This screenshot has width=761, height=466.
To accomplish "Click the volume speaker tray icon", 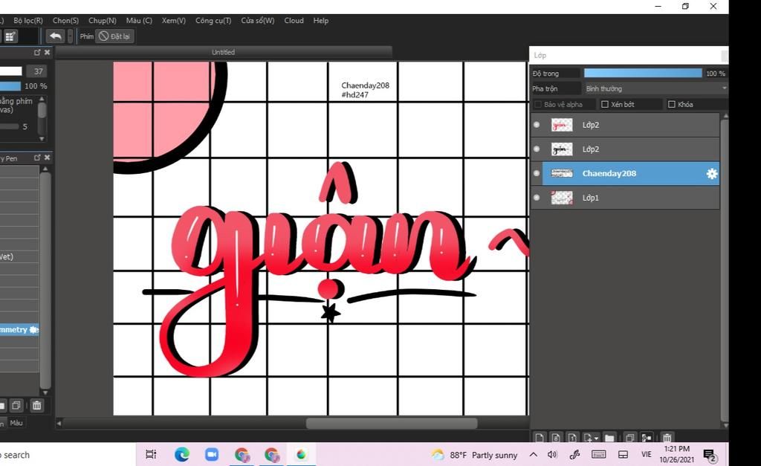I will click(552, 455).
